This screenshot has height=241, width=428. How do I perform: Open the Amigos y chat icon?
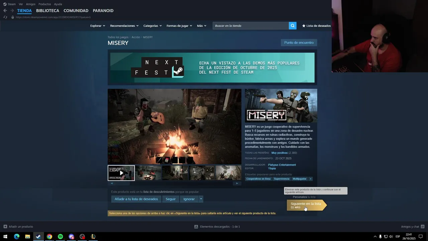tap(423, 227)
